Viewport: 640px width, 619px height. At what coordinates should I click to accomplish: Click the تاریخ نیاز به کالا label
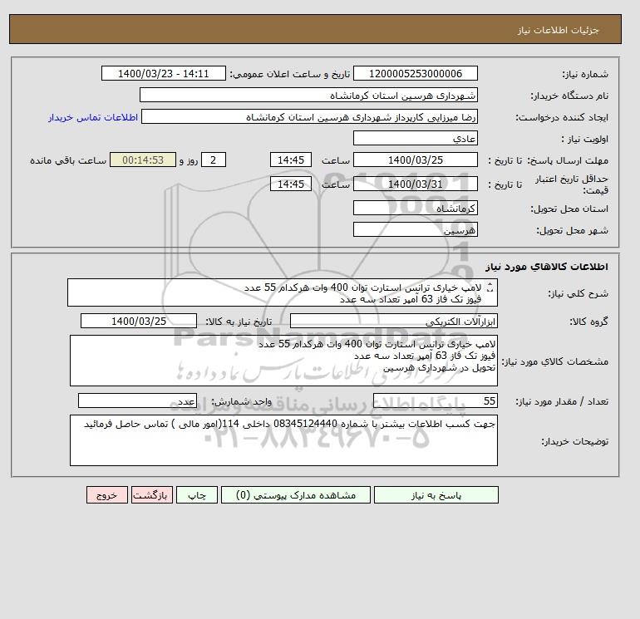coord(239,322)
